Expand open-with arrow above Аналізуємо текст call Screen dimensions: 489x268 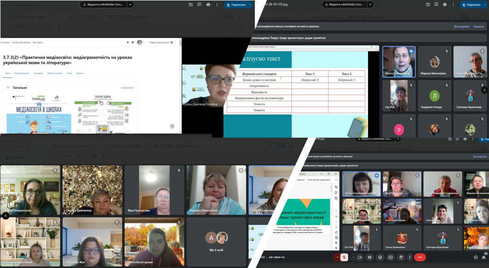pos(370,5)
